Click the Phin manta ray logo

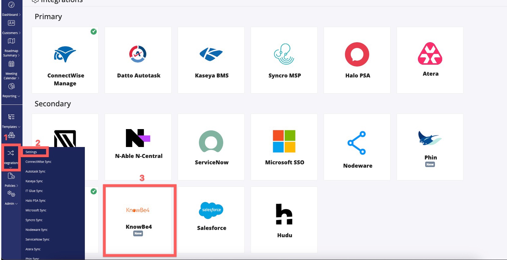[x=430, y=138]
